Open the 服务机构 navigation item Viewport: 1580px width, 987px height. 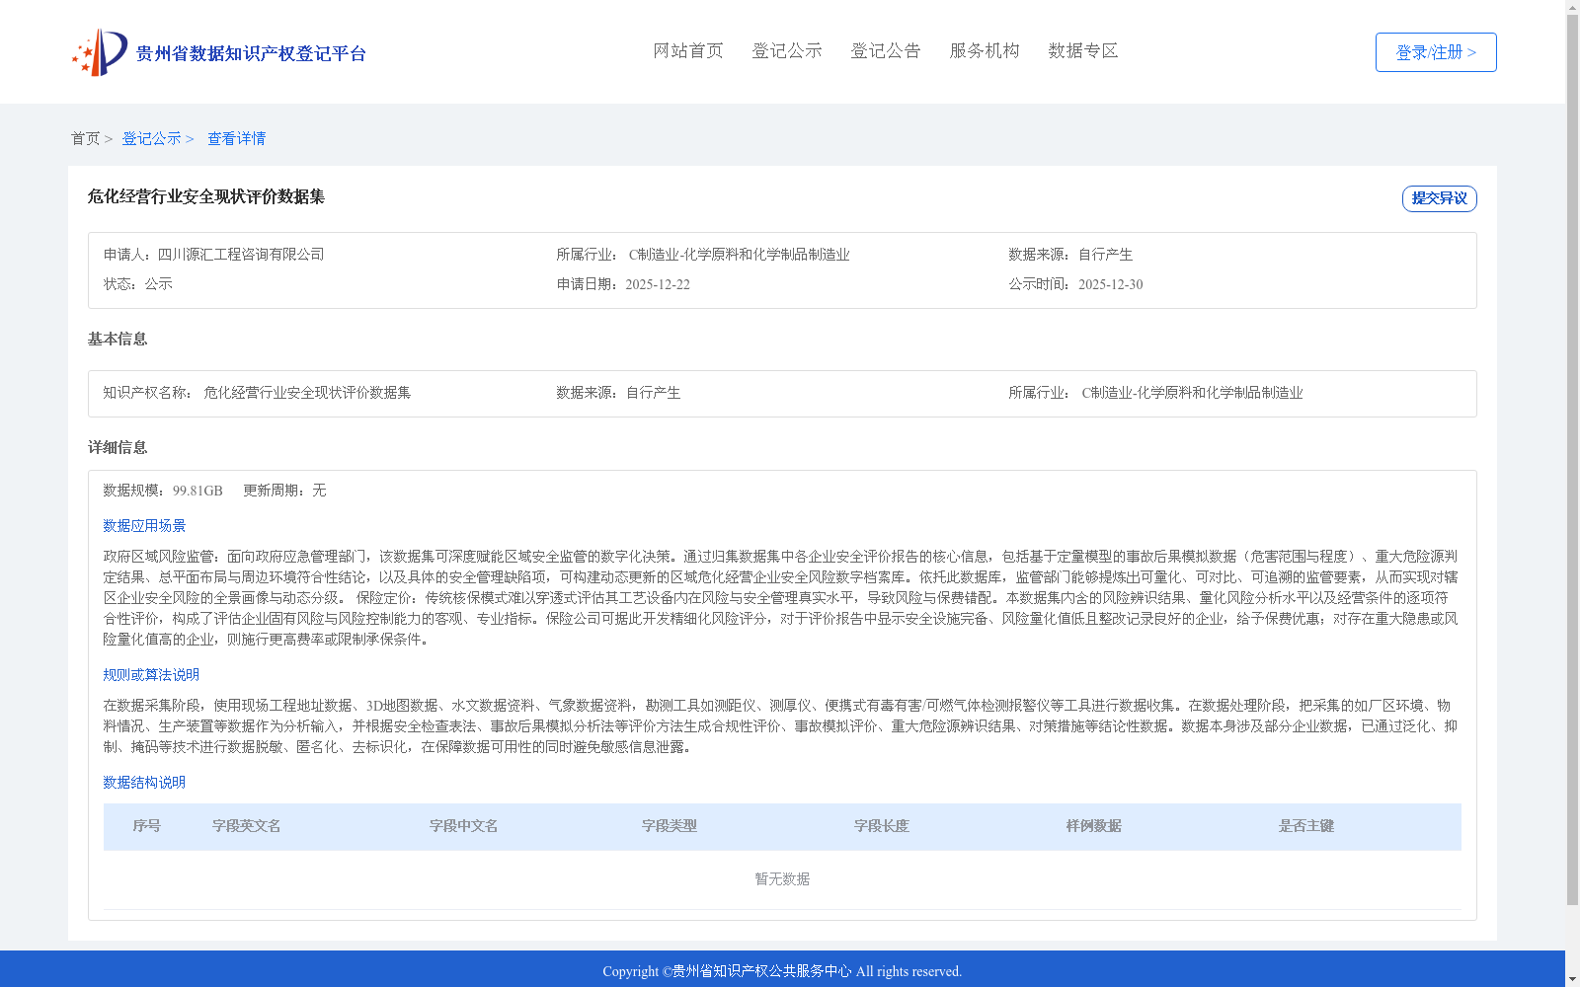(x=985, y=51)
